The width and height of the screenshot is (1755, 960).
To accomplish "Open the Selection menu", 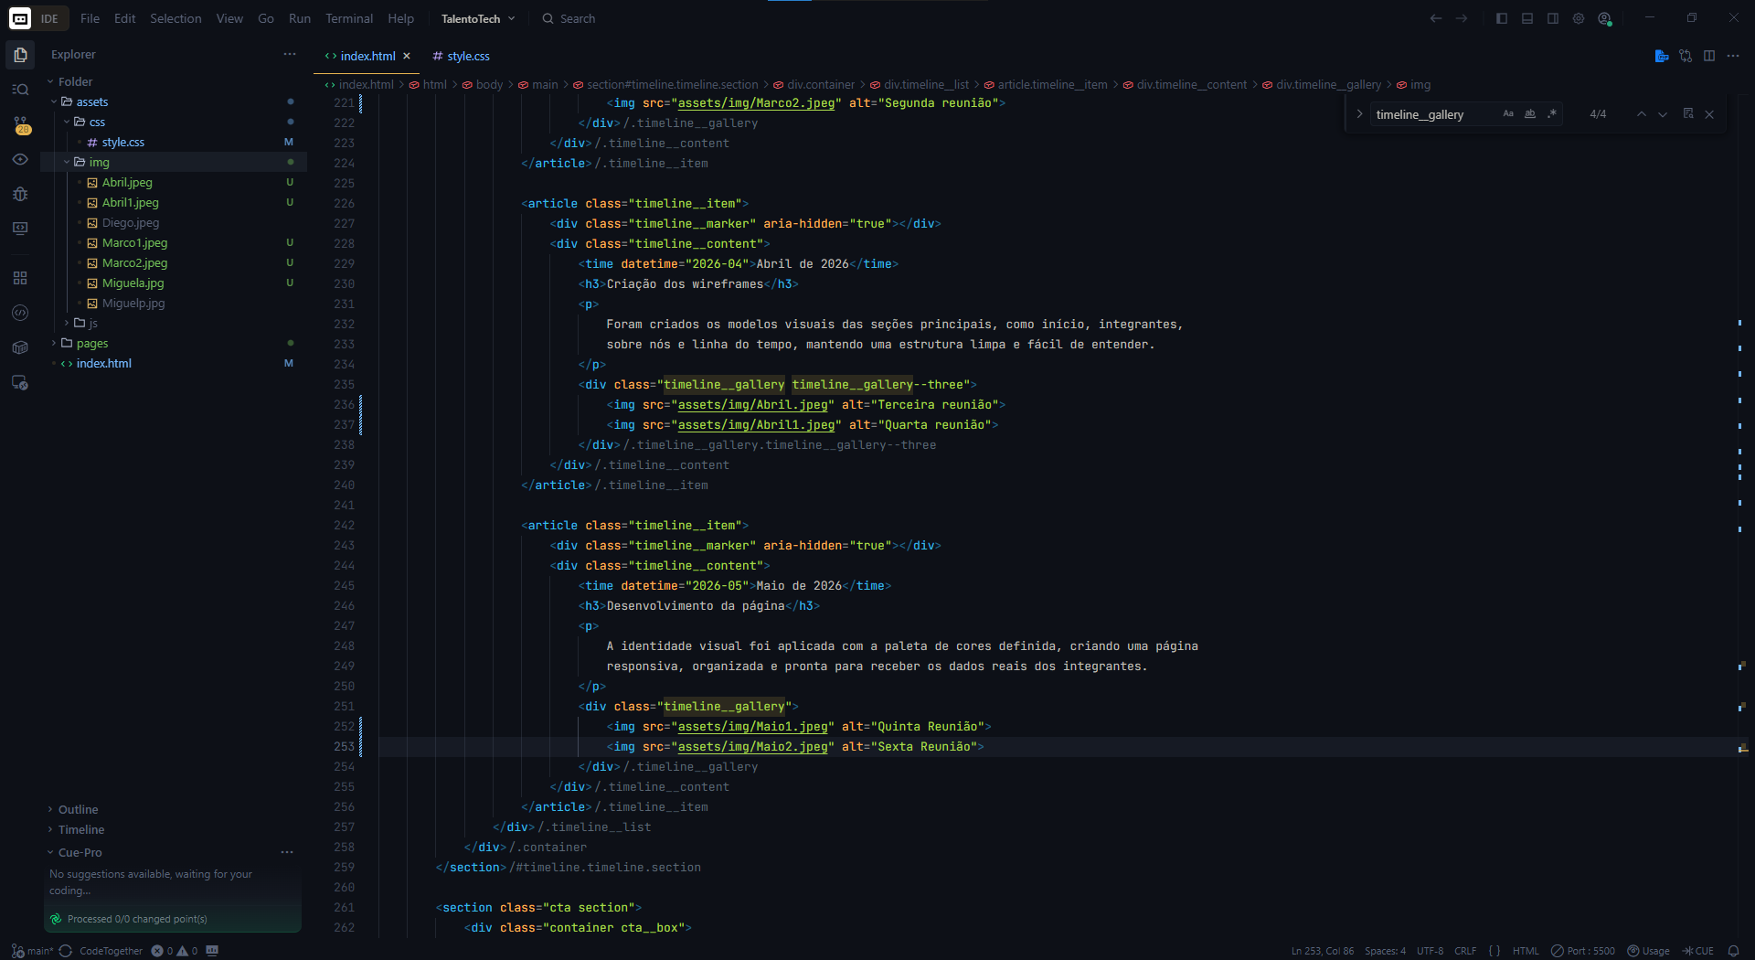I will [x=175, y=18].
